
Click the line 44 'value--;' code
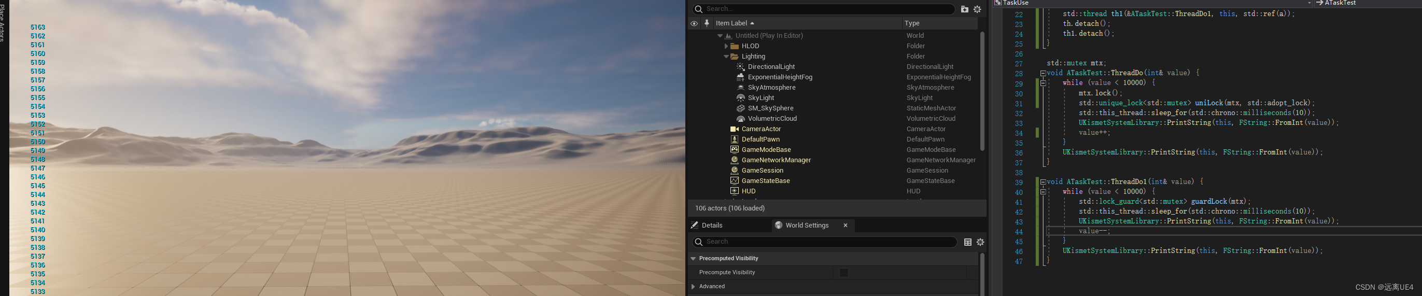[1094, 231]
